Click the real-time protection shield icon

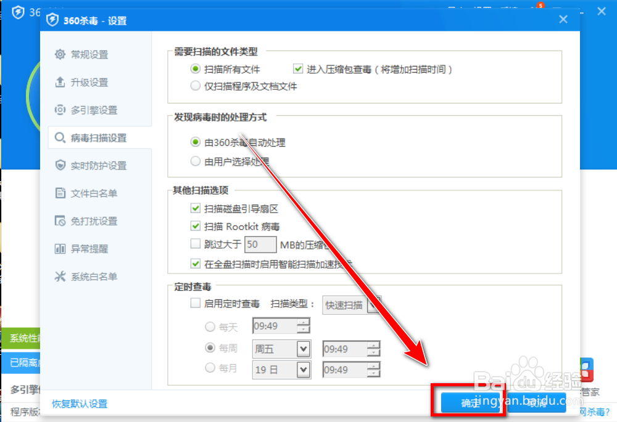point(60,166)
